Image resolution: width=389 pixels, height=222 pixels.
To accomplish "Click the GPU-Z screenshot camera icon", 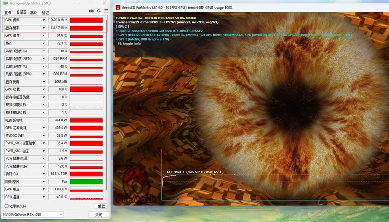I will pyautogui.click(x=91, y=11).
